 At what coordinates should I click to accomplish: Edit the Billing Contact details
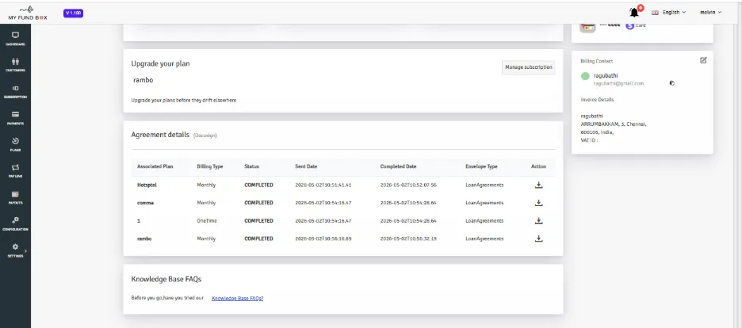pyautogui.click(x=703, y=60)
